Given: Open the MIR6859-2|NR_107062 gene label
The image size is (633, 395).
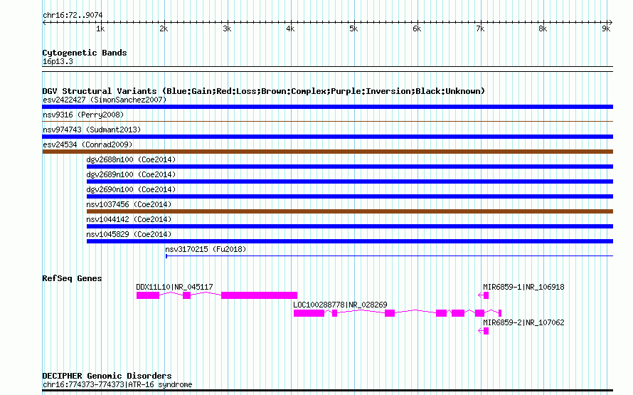Looking at the screenshot, I should tap(523, 322).
